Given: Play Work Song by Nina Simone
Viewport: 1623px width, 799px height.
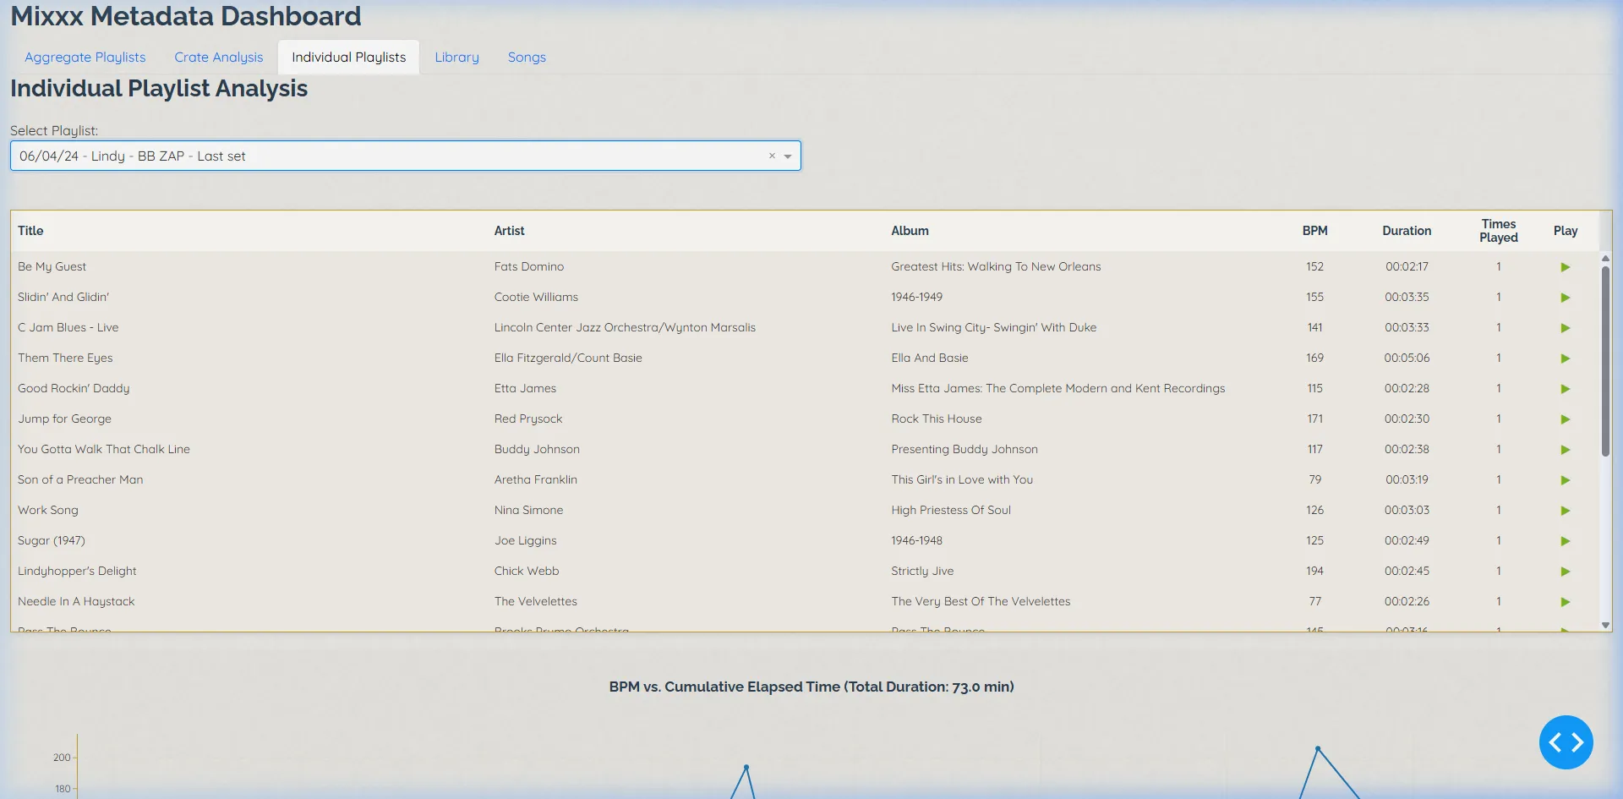Looking at the screenshot, I should click(1565, 511).
